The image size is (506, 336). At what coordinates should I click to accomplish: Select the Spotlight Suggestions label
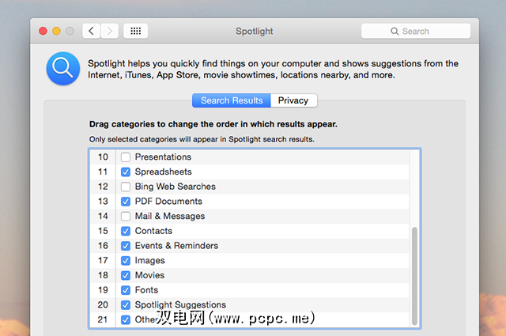point(180,304)
